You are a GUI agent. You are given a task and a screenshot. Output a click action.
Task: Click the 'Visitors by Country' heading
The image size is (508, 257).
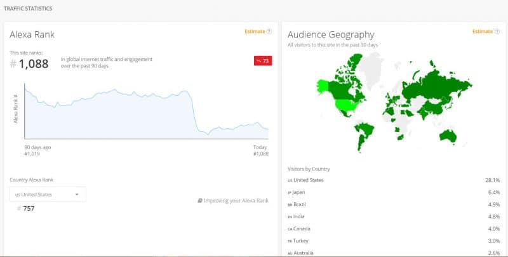[x=309, y=169]
